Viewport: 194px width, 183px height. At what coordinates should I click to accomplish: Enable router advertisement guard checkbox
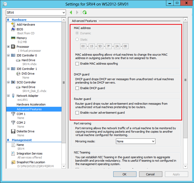(x=77, y=113)
